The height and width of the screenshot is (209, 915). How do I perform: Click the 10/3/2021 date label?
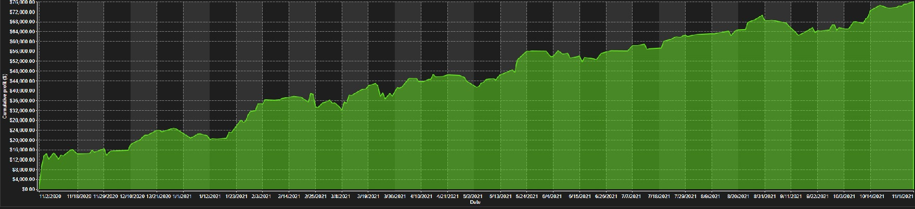845,197
